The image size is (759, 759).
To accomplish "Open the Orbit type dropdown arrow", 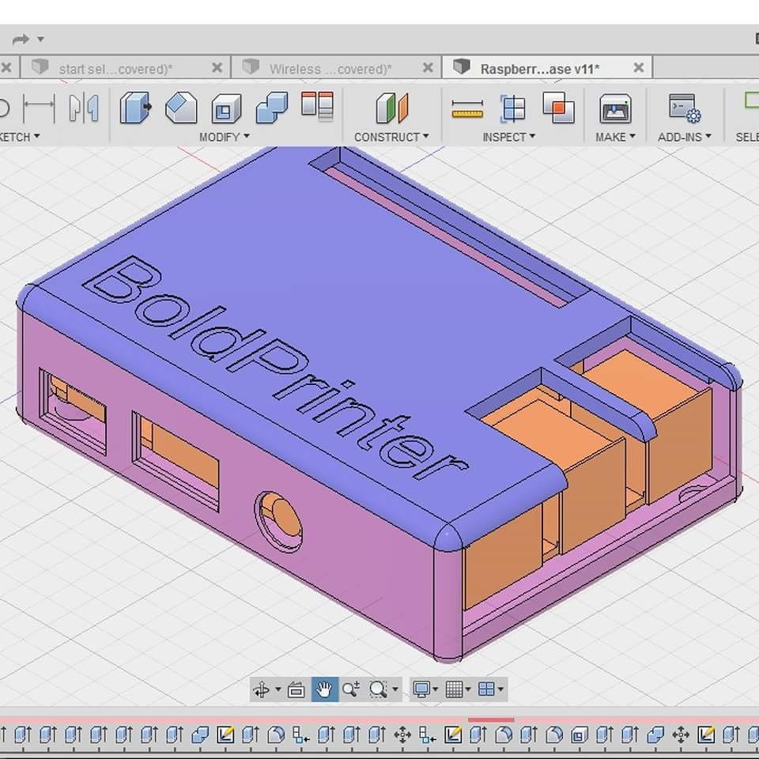I will point(278,689).
